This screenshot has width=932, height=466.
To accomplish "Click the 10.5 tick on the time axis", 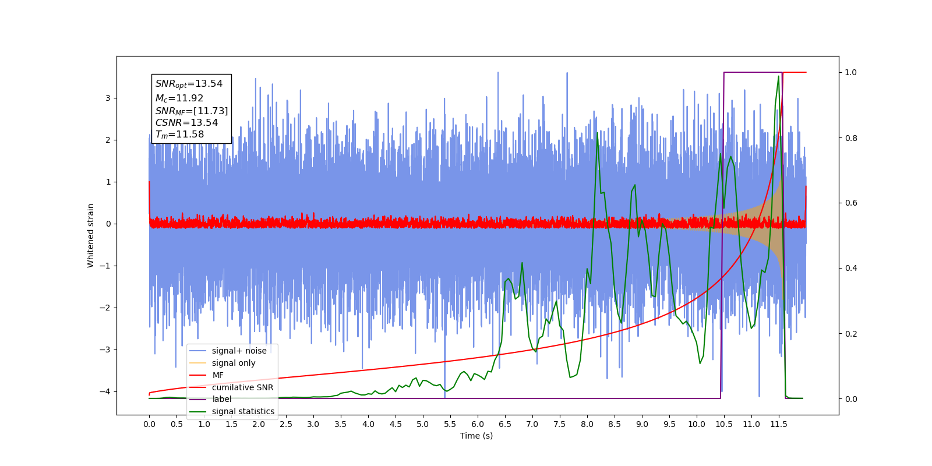I will tap(724, 424).
